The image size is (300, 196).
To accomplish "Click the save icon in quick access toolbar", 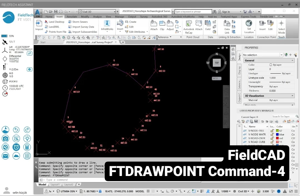I will [x=56, y=12].
